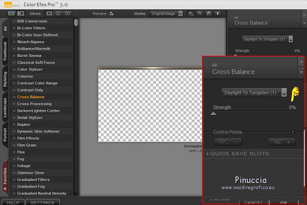Select the Graduated Fog filter
Image resolution: width=307 pixels, height=205 pixels.
click(31, 187)
